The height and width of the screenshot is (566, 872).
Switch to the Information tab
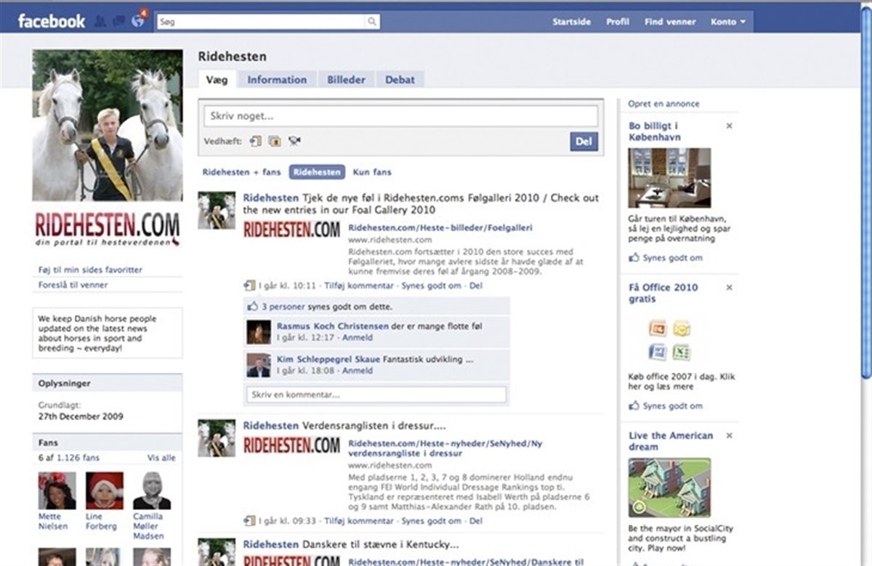click(277, 80)
